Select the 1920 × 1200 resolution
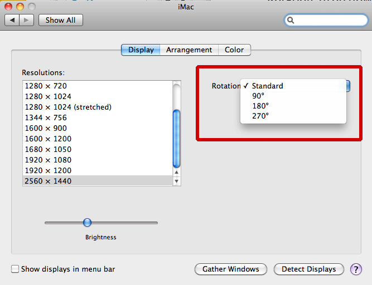This screenshot has height=285, width=372. (x=98, y=170)
